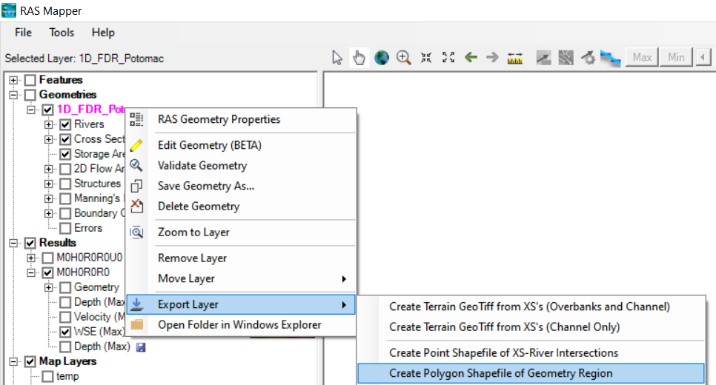Select the Velocity result layer row
This screenshot has width=716, height=385.
click(x=99, y=317)
